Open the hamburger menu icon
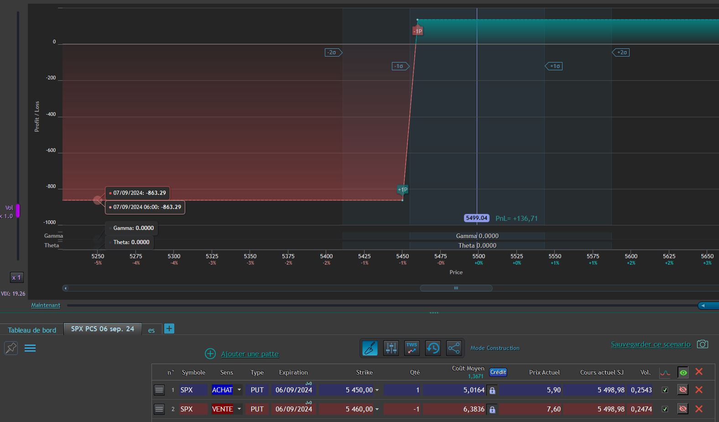The width and height of the screenshot is (719, 422). click(x=30, y=348)
